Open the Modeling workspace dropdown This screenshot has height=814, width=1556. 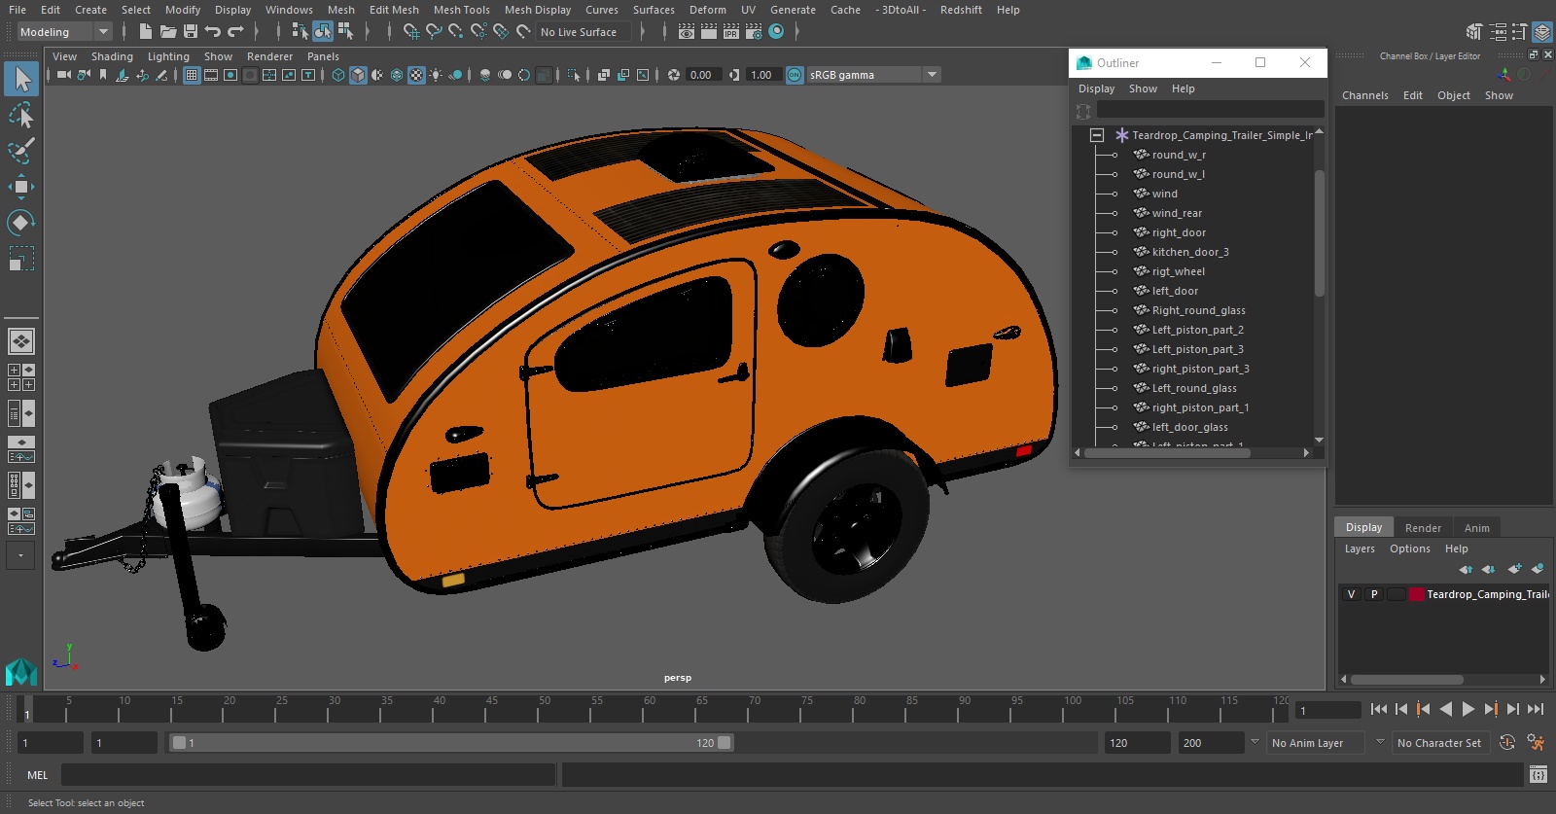pyautogui.click(x=64, y=32)
